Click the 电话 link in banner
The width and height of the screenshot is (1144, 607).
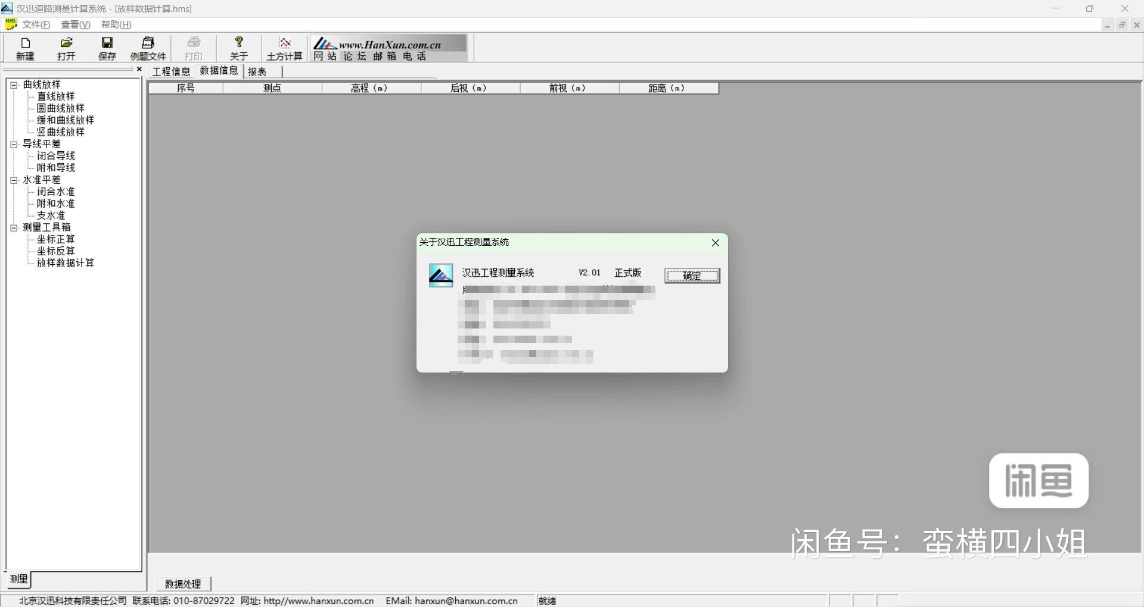(415, 56)
